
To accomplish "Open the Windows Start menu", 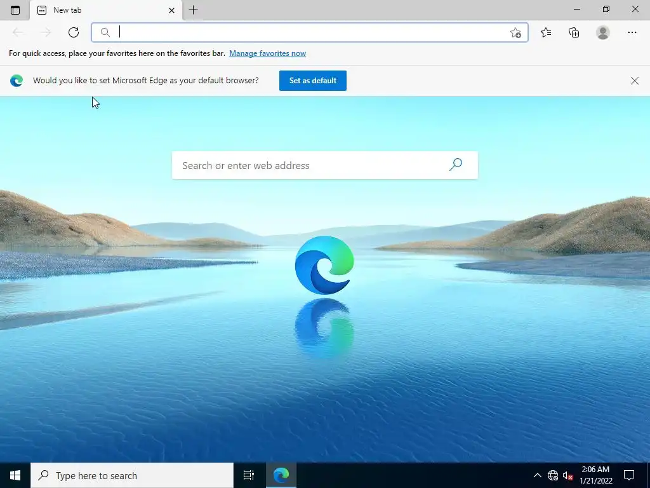I will coord(15,475).
